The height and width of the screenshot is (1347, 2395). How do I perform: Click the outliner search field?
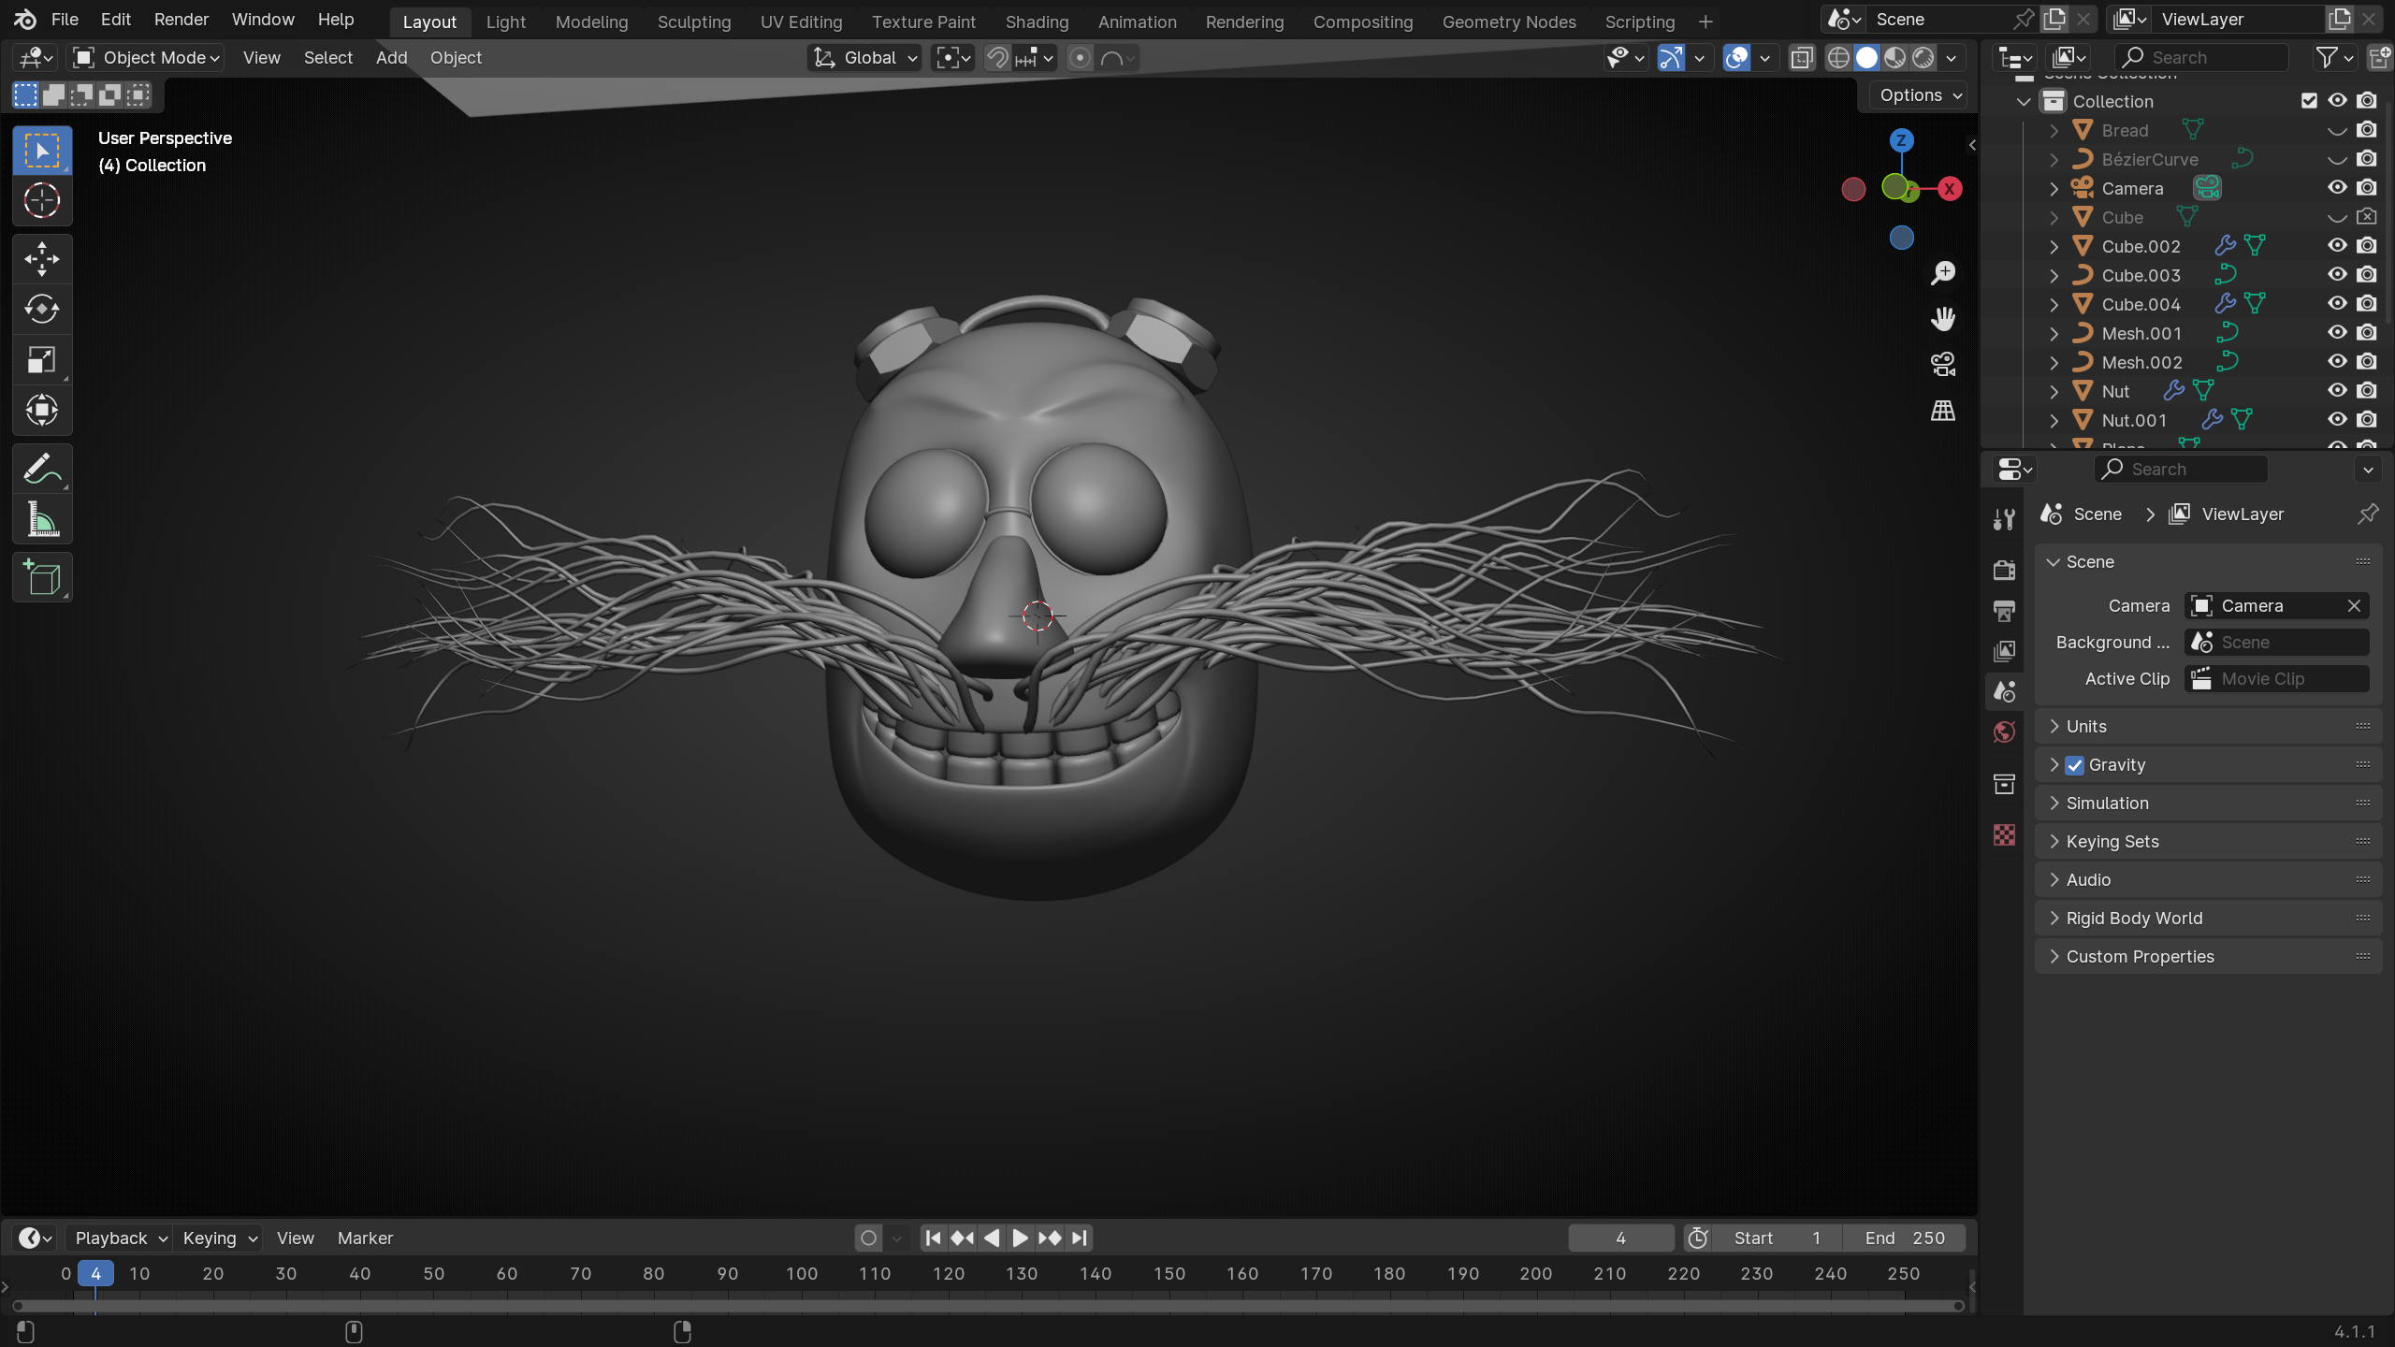2202,58
